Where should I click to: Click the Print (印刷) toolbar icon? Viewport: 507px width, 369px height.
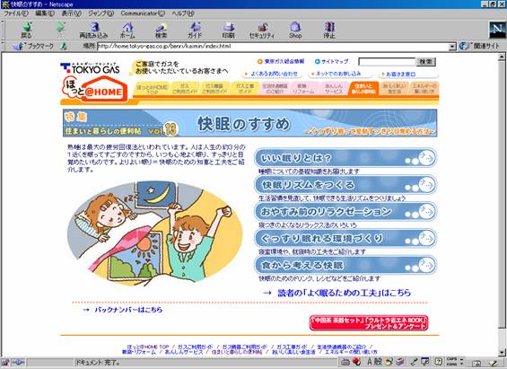[x=228, y=30]
